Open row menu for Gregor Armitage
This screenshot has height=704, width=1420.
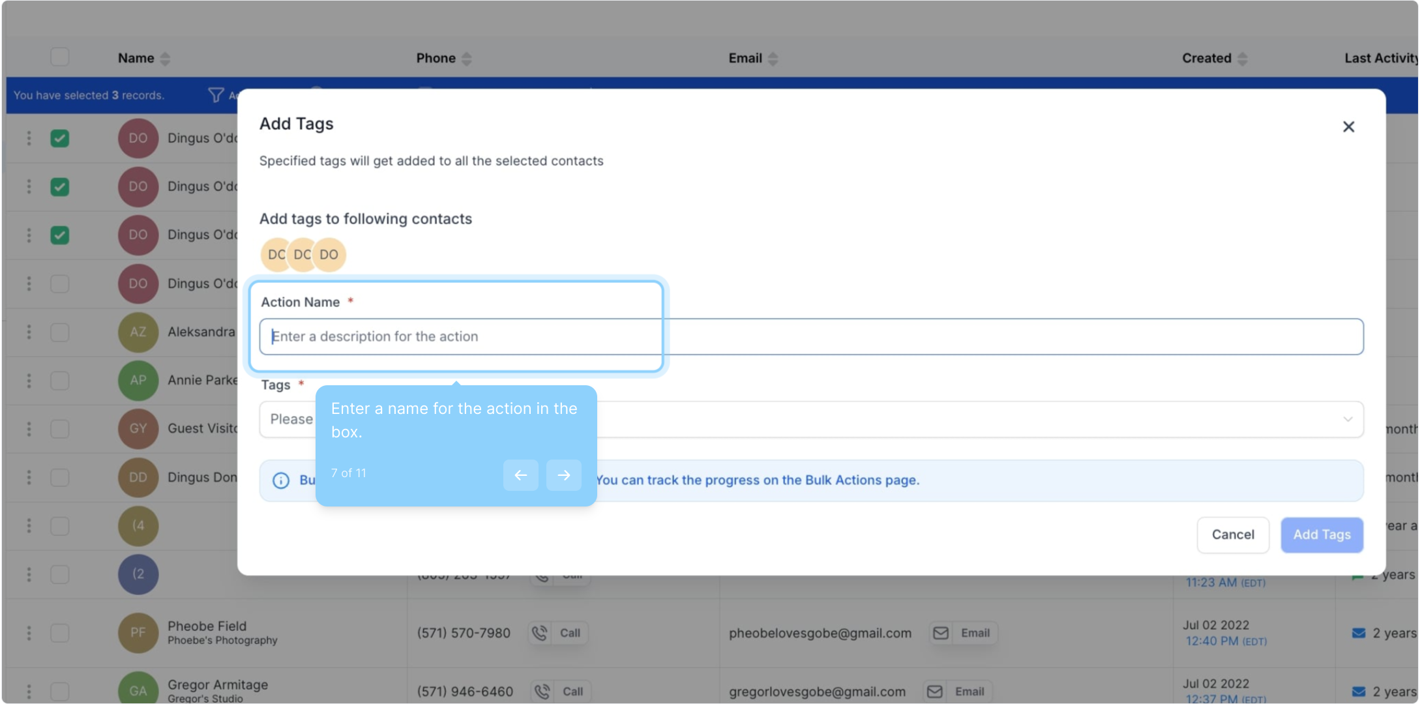click(29, 691)
